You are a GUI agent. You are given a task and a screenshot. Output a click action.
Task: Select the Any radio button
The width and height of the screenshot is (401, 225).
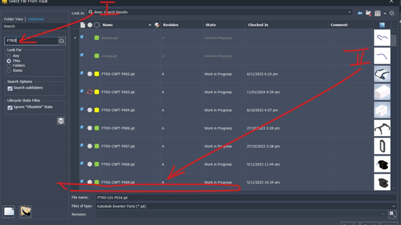point(9,56)
